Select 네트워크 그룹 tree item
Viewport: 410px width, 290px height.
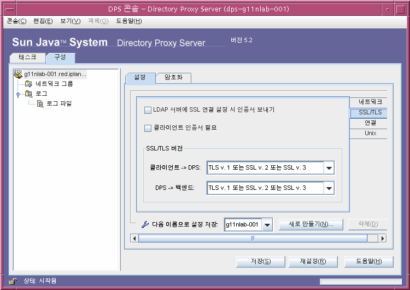(x=54, y=84)
